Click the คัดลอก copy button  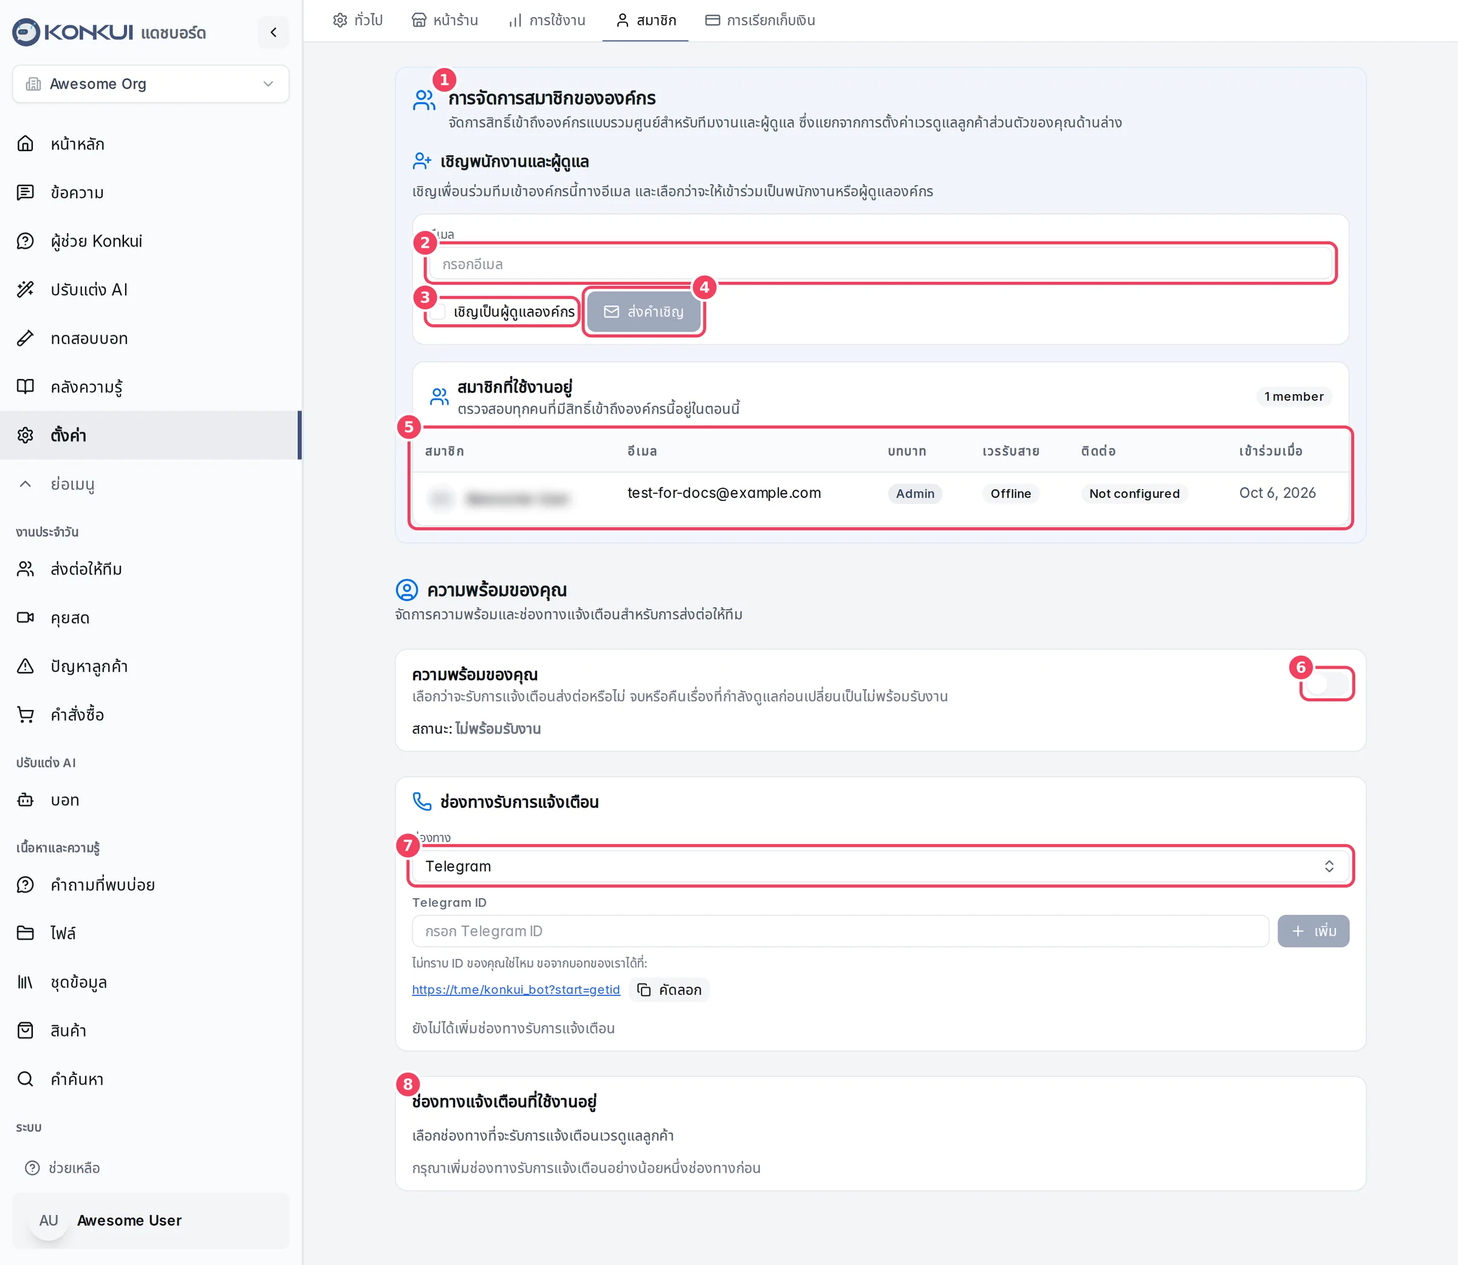pyautogui.click(x=669, y=990)
